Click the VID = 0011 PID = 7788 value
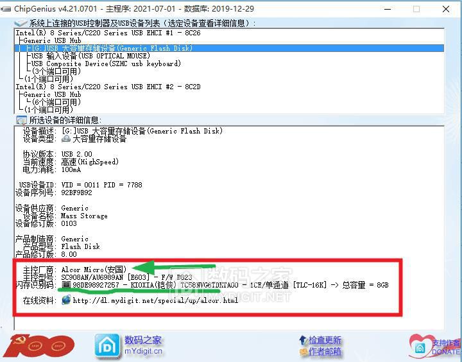462x362 pixels. tap(101, 185)
